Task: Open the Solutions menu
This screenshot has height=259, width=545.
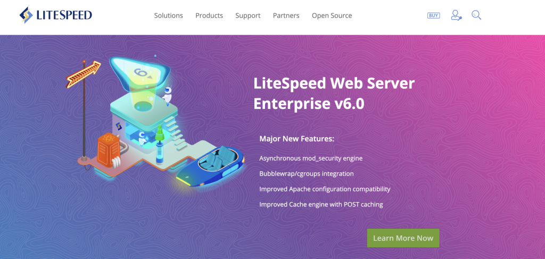Action: [169, 15]
